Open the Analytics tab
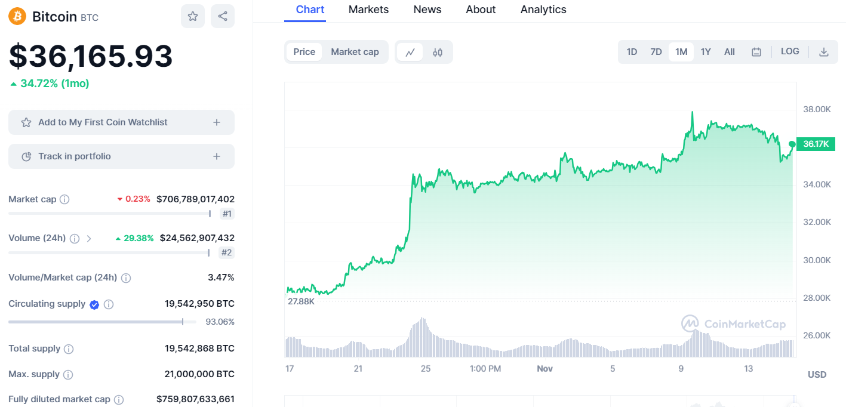Image resolution: width=846 pixels, height=407 pixels. [543, 10]
